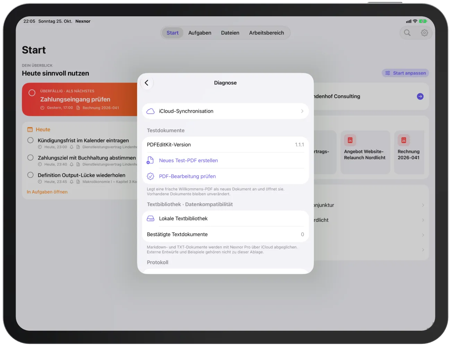Click the PDF-Bearbeitung check seal icon
The image size is (451, 346).
coord(151,176)
